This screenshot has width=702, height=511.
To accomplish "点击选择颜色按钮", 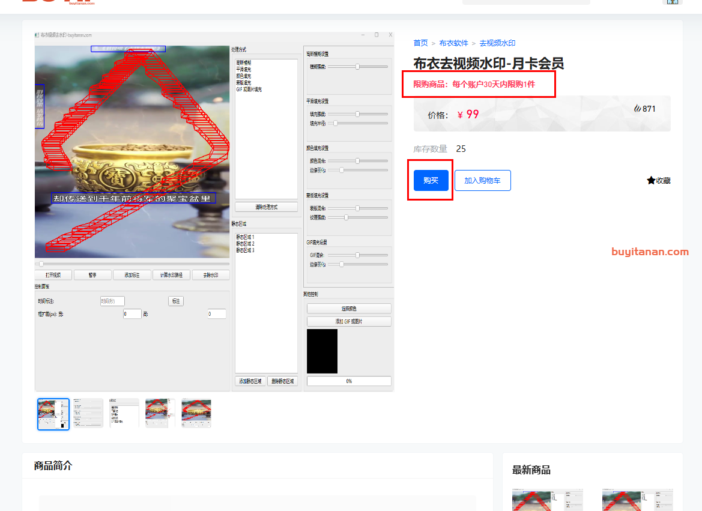I will (x=349, y=307).
